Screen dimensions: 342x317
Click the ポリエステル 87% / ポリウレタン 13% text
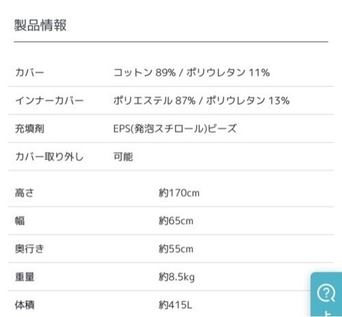[x=202, y=101]
